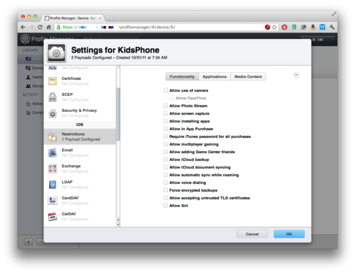This screenshot has height=273, width=355.
Task: Click the KidsPhone settings profile icon
Action: [x=57, y=53]
